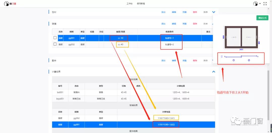Open the 工作台 menu item

click(129, 4)
